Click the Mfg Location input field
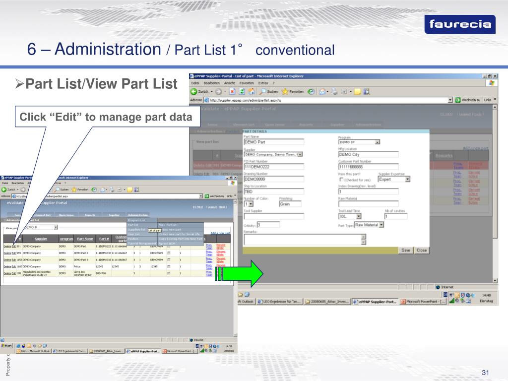Image resolution: width=508 pixels, height=381 pixels. (x=369, y=155)
